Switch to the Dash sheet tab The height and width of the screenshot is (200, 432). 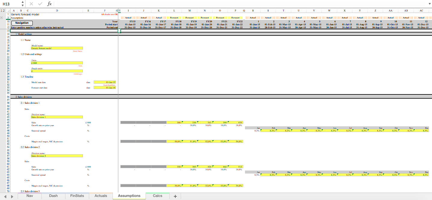(53, 196)
